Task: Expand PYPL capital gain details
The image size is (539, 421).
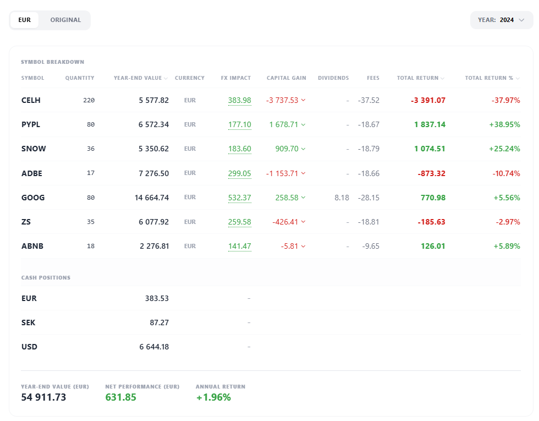Action: [x=303, y=124]
